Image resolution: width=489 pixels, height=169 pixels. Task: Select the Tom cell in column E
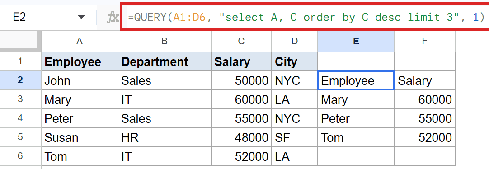pos(356,137)
